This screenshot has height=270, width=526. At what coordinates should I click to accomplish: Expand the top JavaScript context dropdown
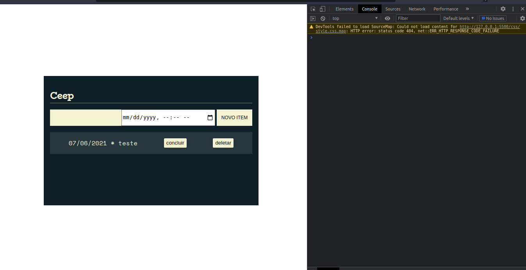click(x=355, y=18)
